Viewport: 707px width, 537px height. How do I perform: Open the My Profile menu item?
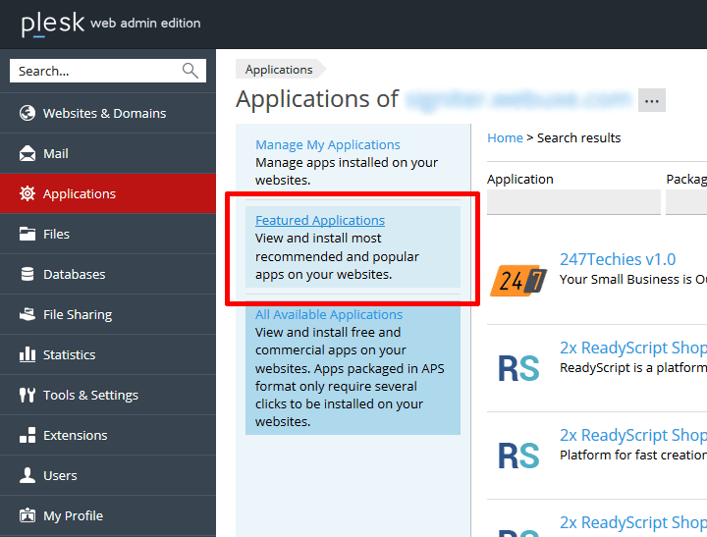pyautogui.click(x=73, y=515)
